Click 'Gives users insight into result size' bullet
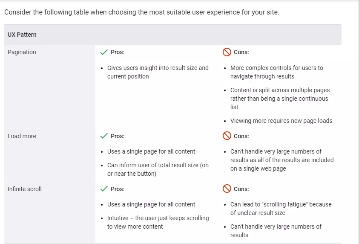The image size is (359, 244). (158, 72)
